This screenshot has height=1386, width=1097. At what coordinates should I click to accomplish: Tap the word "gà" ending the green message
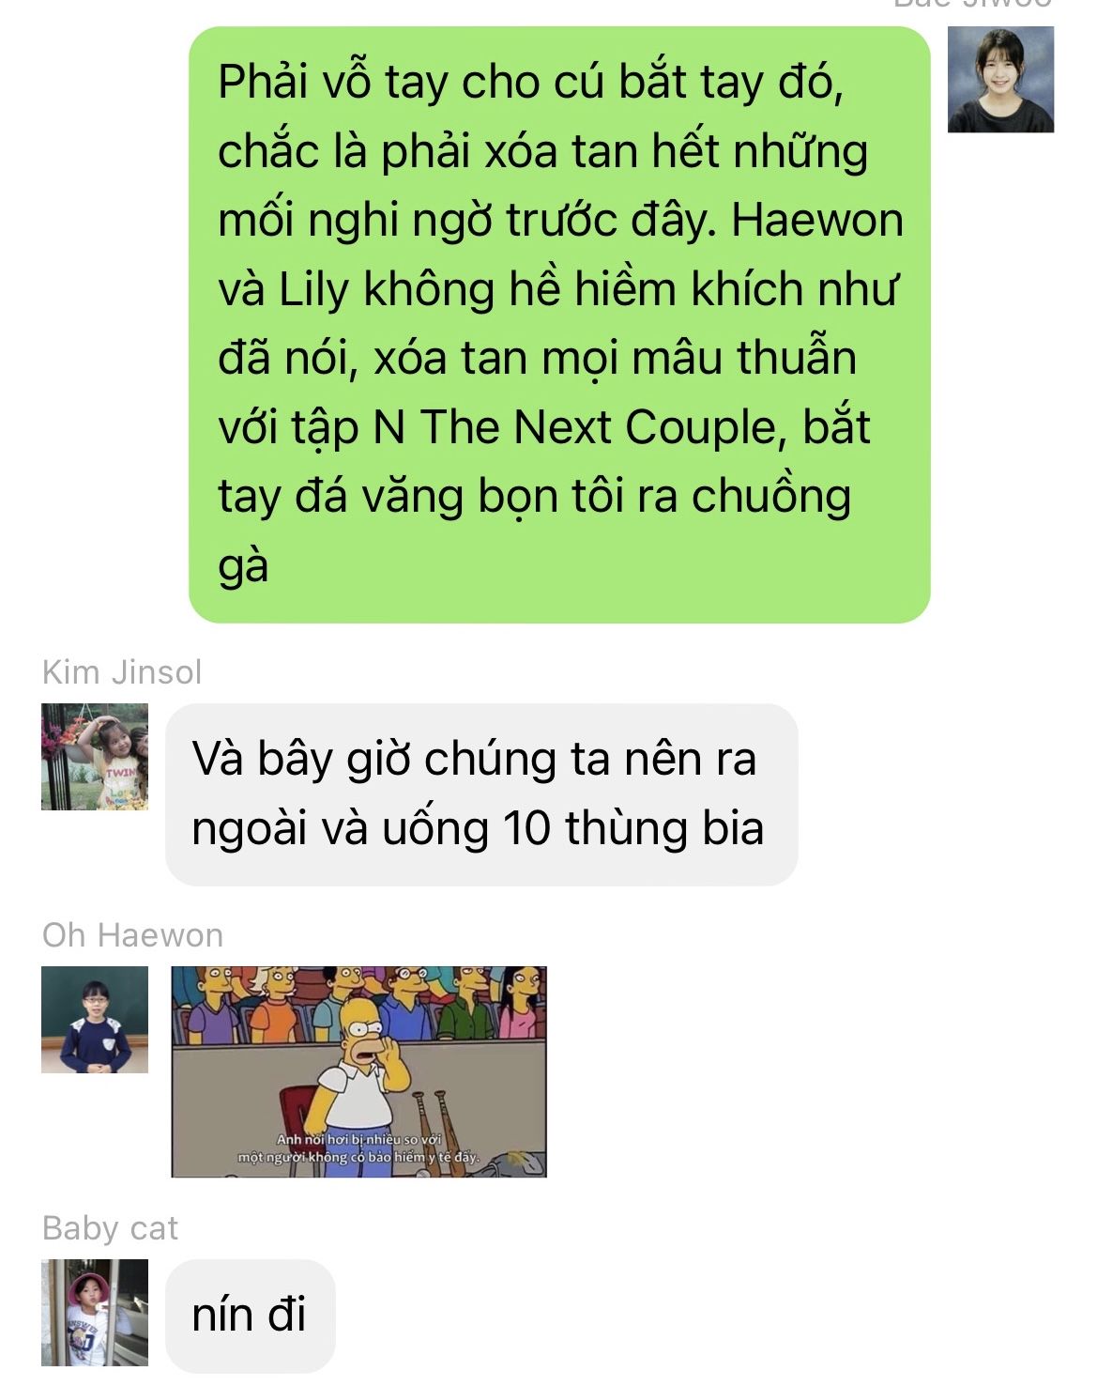[x=243, y=567]
